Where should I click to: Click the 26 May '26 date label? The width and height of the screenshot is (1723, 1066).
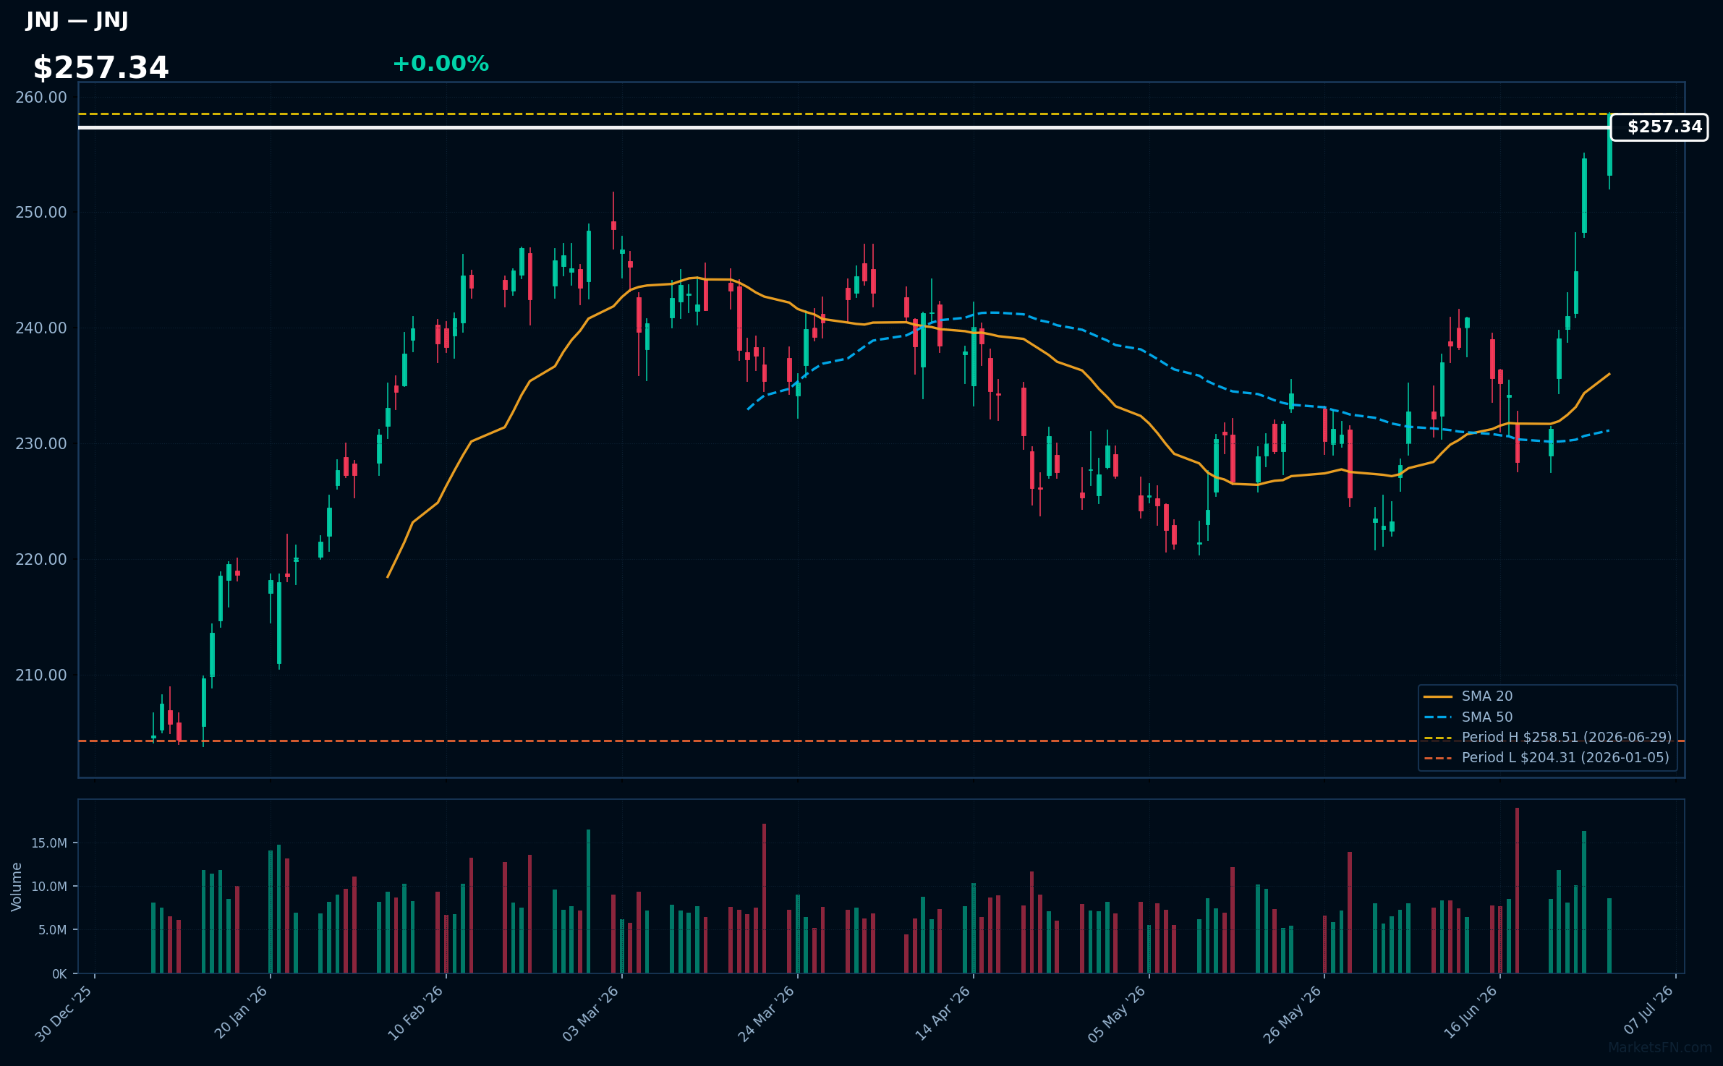click(1293, 1014)
